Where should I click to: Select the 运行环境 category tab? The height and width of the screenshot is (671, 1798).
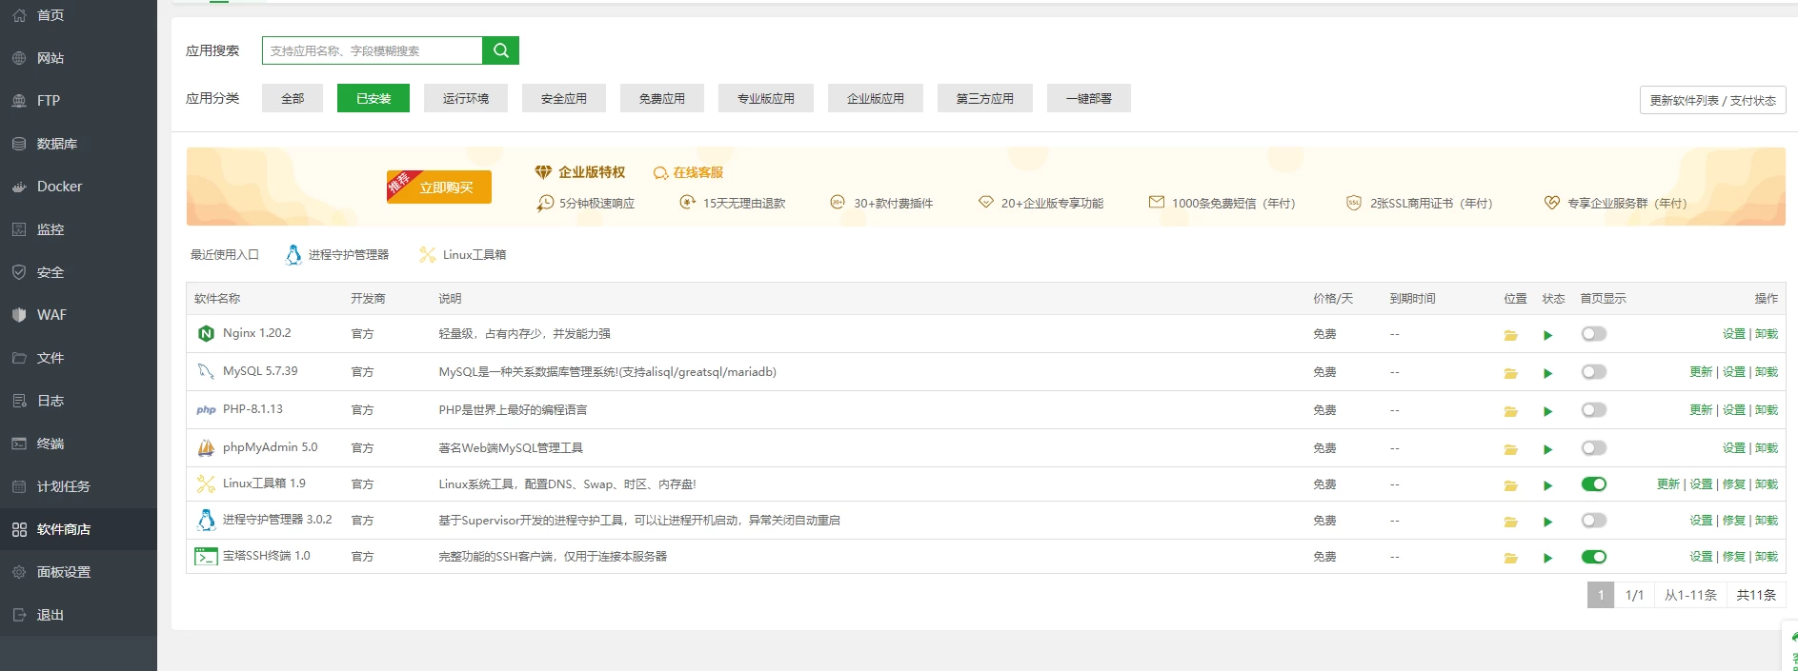coord(466,98)
